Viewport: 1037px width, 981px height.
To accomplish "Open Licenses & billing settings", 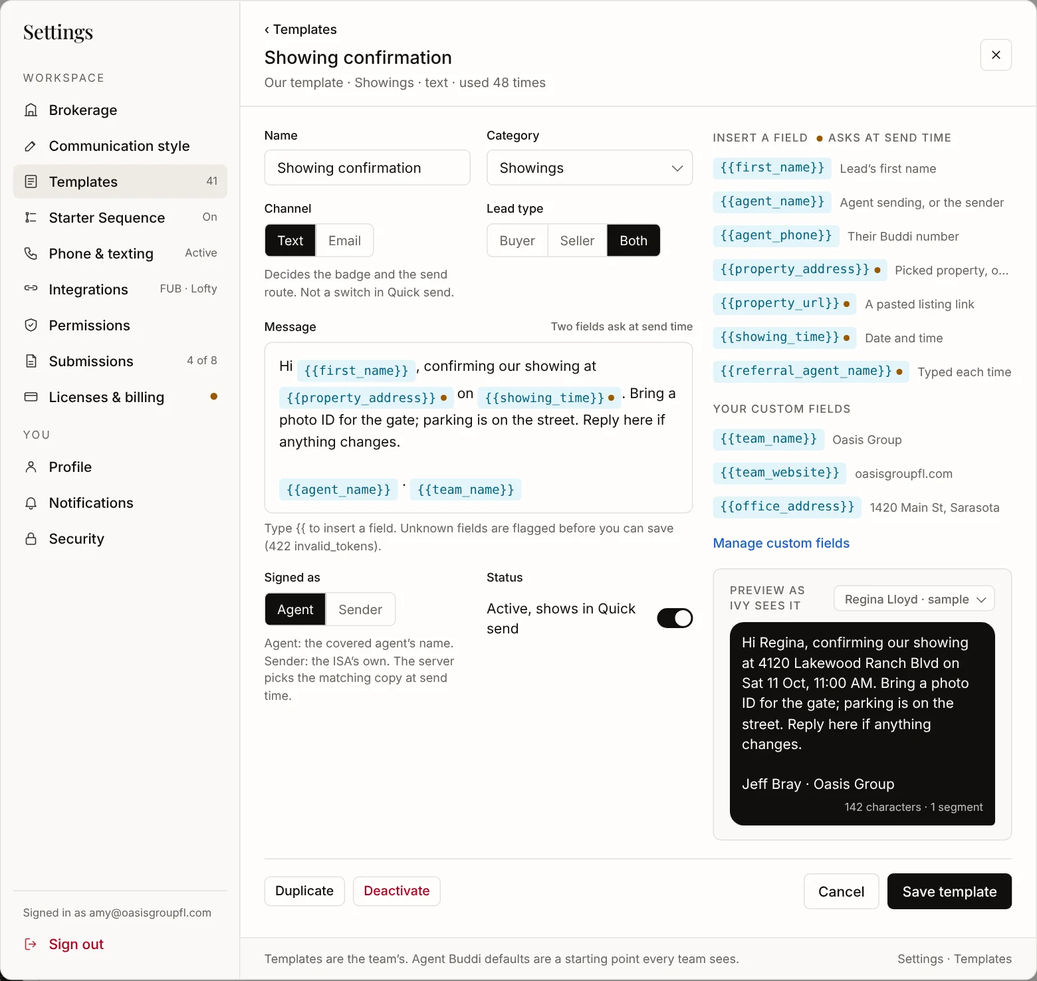I will (120, 397).
